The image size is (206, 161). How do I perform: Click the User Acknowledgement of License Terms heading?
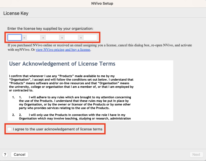point(62,64)
